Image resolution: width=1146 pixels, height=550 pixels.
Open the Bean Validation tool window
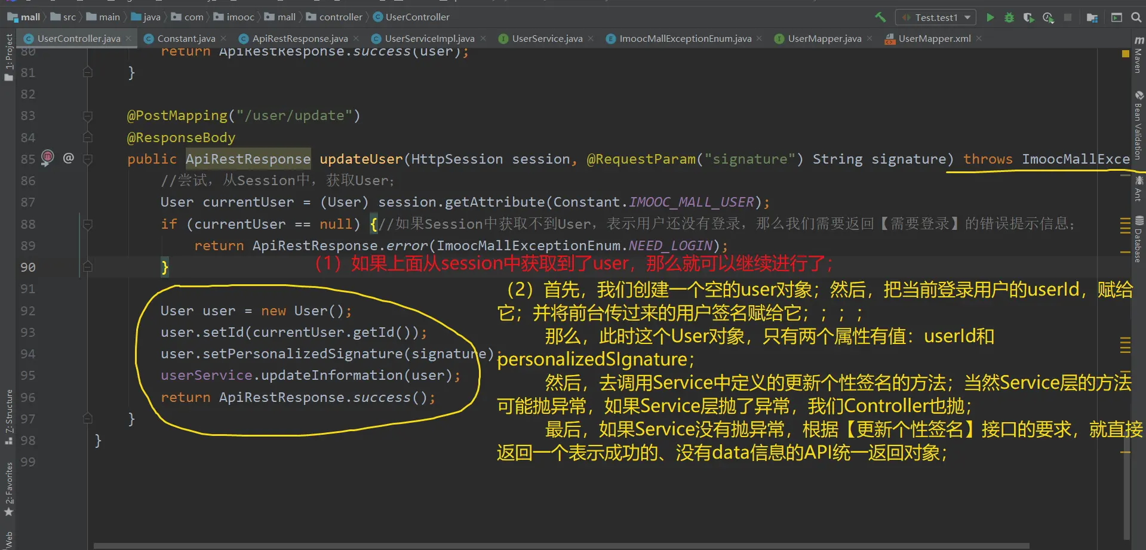click(x=1139, y=125)
